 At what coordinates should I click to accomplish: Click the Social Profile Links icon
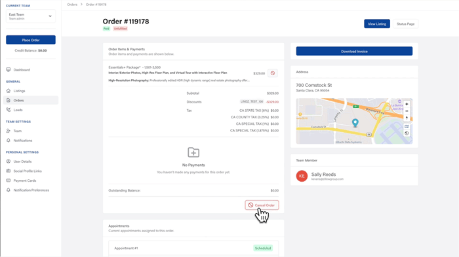coord(8,171)
